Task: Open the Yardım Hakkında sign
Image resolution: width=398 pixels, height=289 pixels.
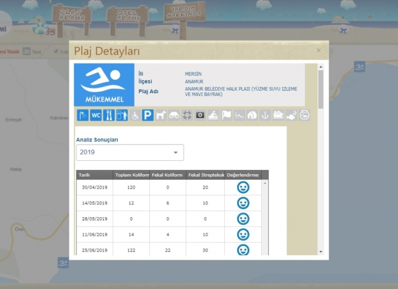Action: 183,14
